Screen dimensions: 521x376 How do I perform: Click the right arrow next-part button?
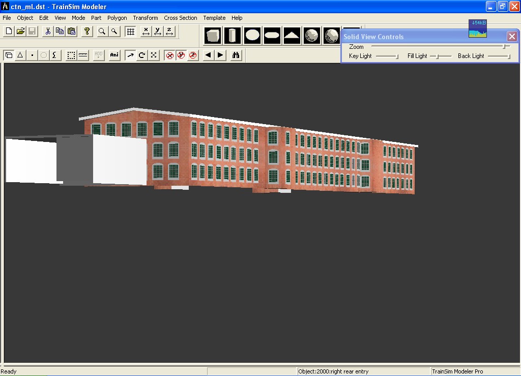tap(220, 55)
